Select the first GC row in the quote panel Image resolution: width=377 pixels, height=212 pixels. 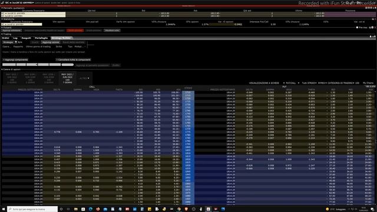pos(33,13)
